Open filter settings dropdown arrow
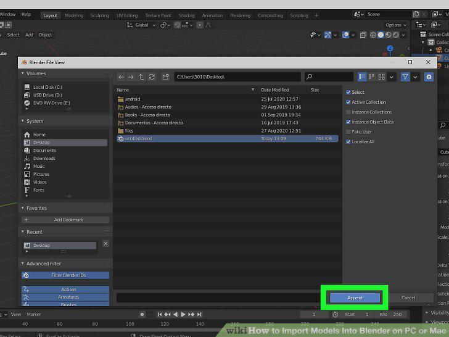The image size is (449, 337). point(415,77)
